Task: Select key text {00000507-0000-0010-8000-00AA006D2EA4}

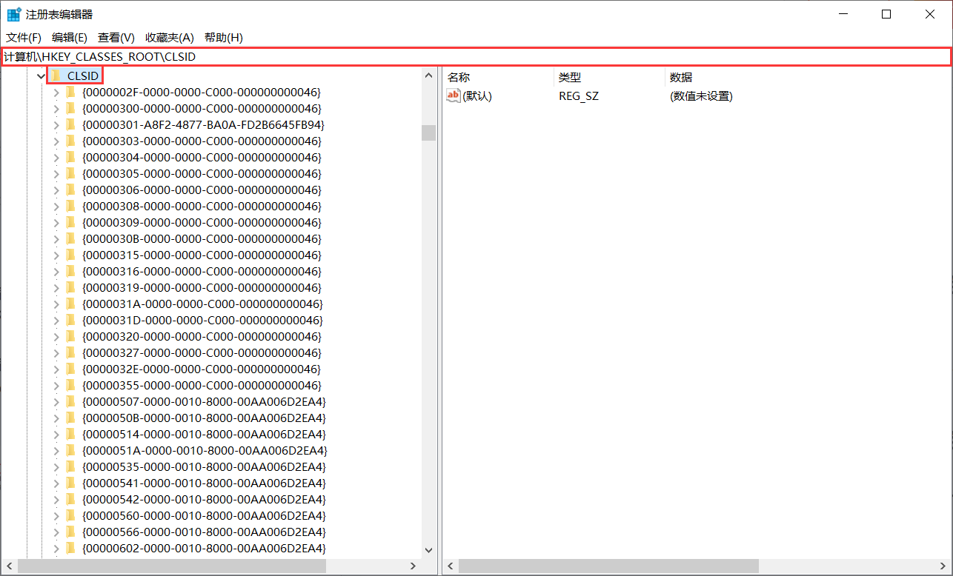Action: tap(204, 401)
